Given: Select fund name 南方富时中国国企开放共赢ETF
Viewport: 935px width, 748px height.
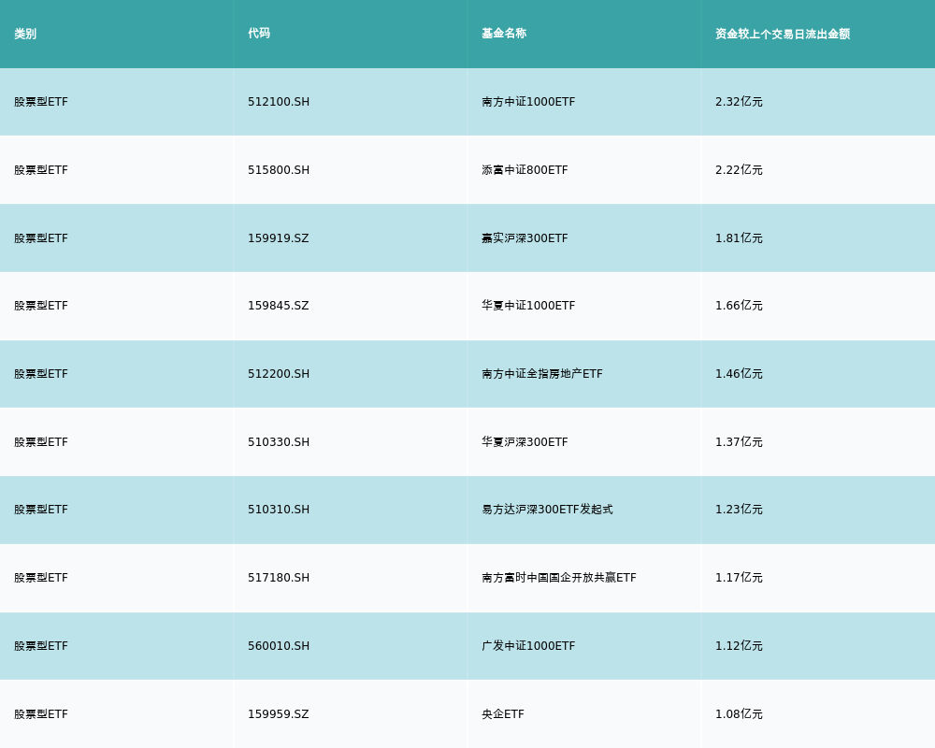Looking at the screenshot, I should pyautogui.click(x=559, y=578).
